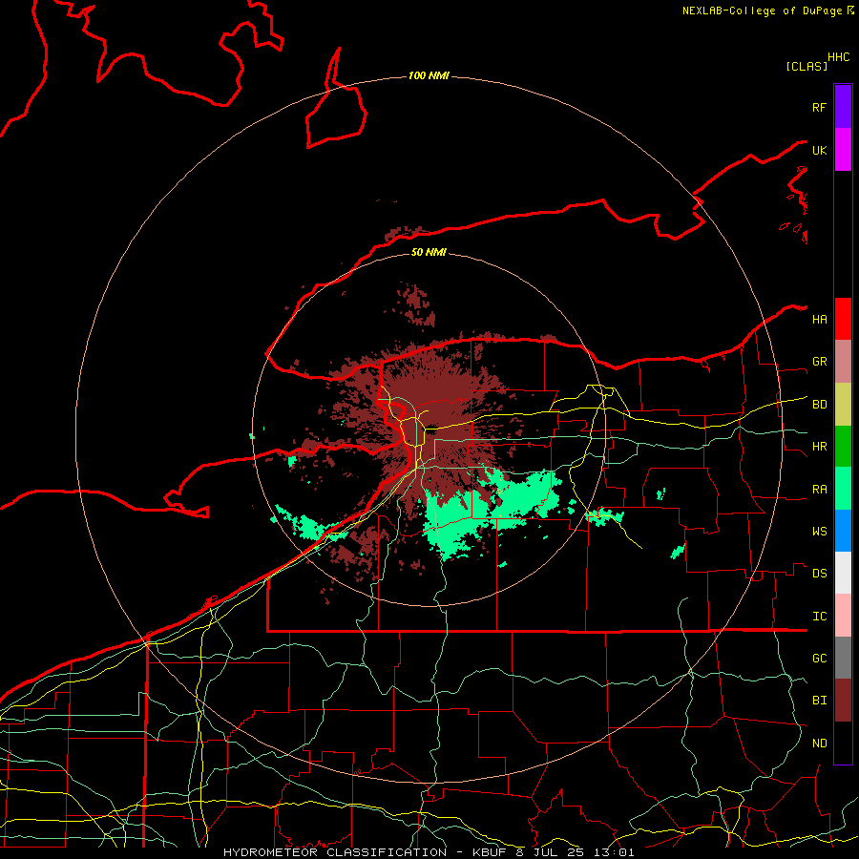Click the WS blue legend swatch
Screen dimensions: 859x859
(843, 531)
